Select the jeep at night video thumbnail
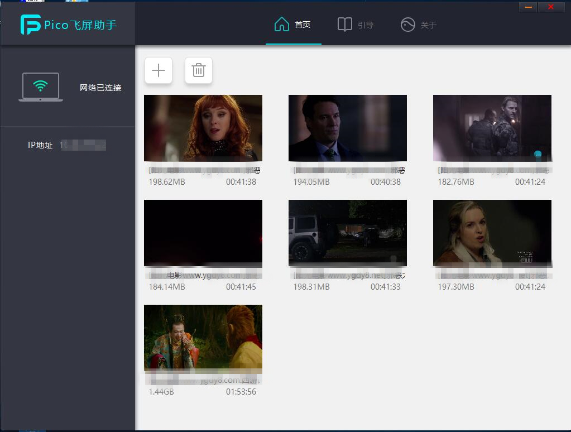 point(348,233)
